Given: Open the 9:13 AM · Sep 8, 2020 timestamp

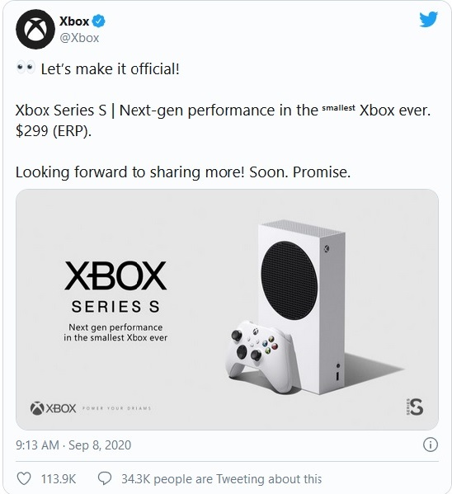Looking at the screenshot, I should point(73,445).
